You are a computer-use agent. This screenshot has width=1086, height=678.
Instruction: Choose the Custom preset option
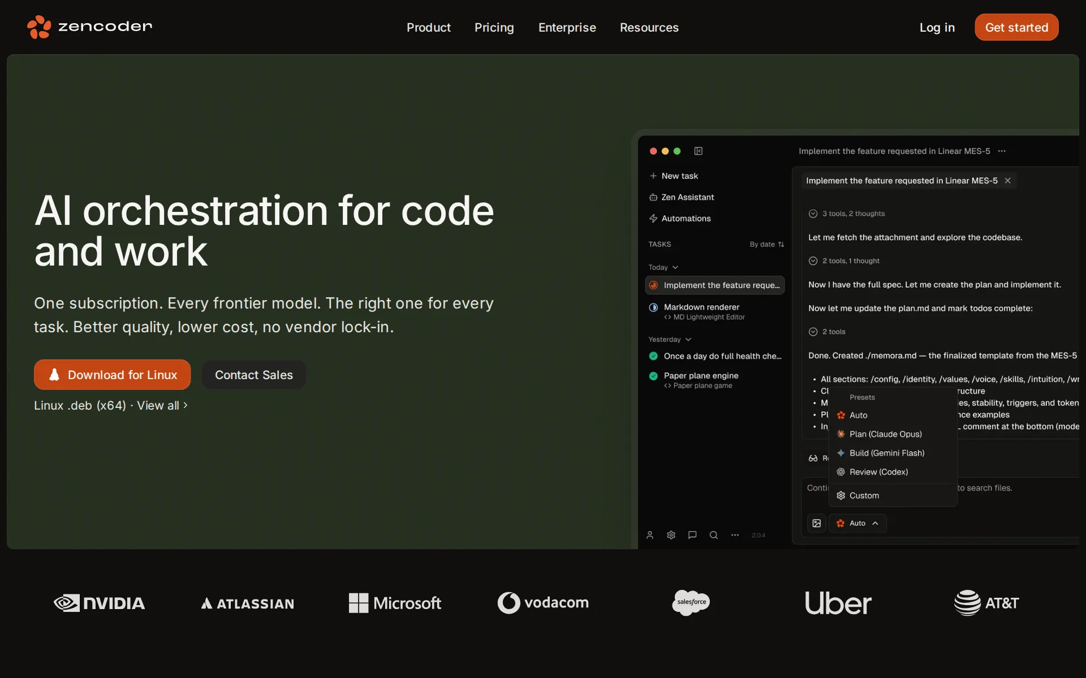click(x=893, y=496)
